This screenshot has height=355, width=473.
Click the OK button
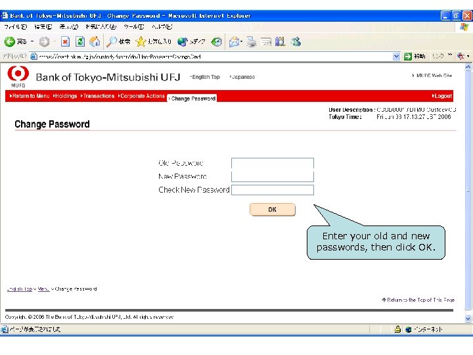click(273, 210)
